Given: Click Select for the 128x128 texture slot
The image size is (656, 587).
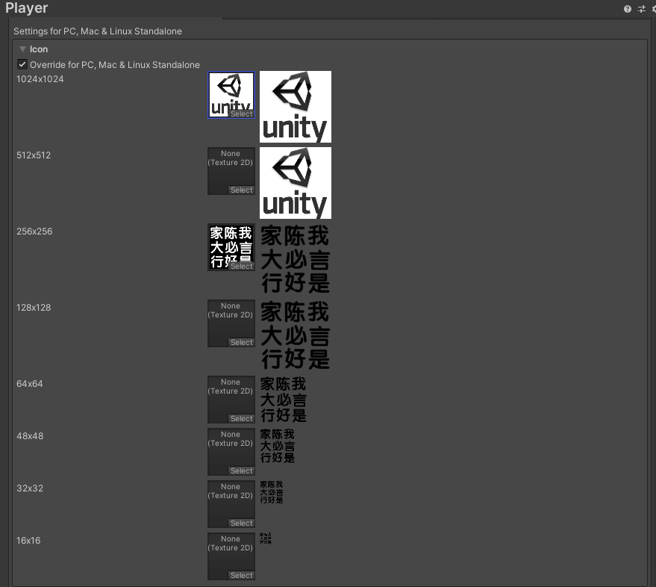Looking at the screenshot, I should [x=241, y=343].
